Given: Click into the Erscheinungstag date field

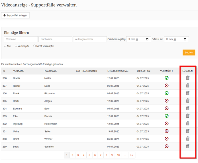Looking at the screenshot, I should pyautogui.click(x=138, y=39).
